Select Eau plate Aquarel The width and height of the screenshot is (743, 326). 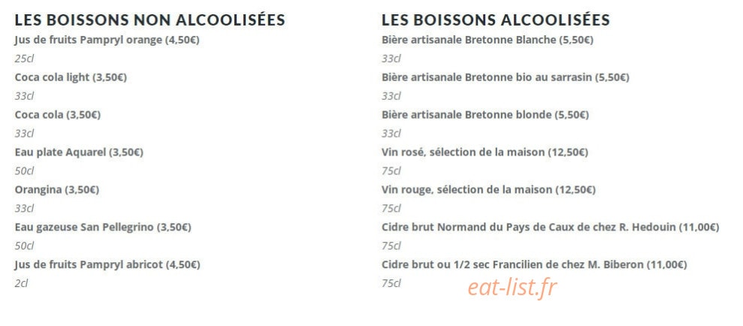point(79,152)
